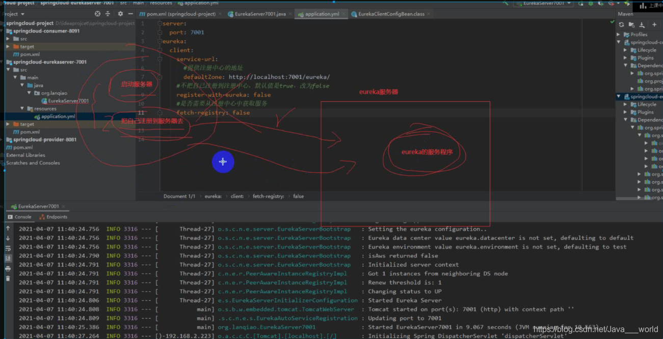Viewport: 663px width, 339px height.
Task: Collapse java folder in project tree
Action: [22, 85]
